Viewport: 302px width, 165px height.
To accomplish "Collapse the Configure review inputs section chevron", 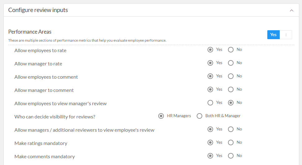I will [291, 10].
